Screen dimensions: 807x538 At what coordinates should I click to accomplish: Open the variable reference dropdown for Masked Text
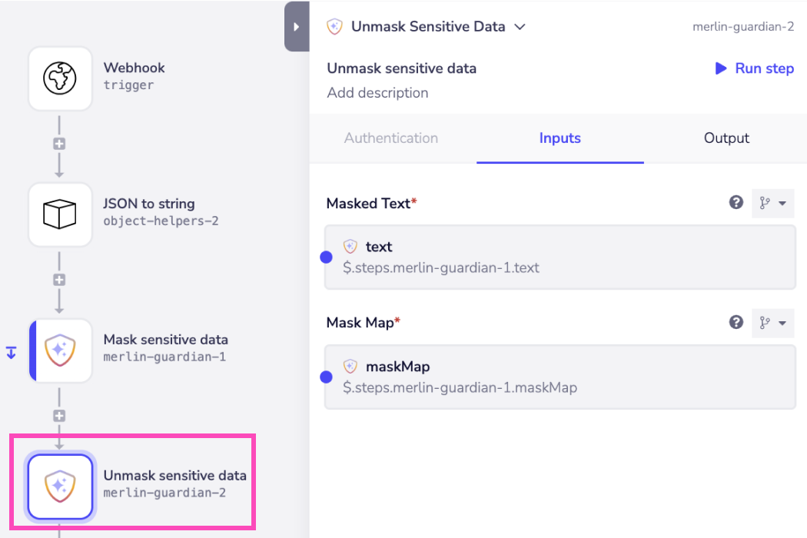[x=772, y=203]
